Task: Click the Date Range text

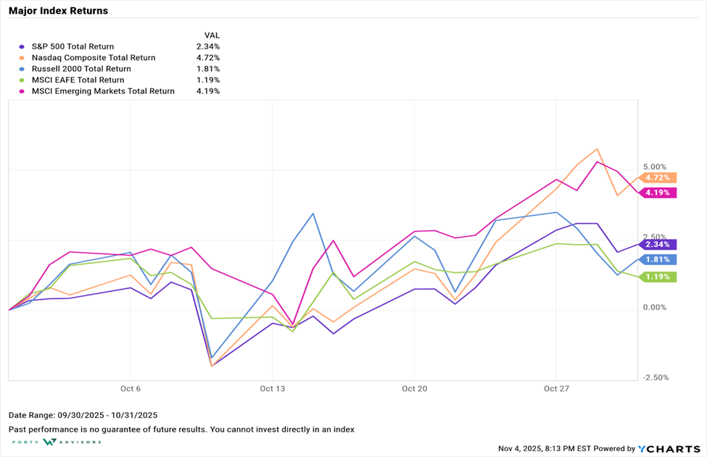Action: pos(83,415)
